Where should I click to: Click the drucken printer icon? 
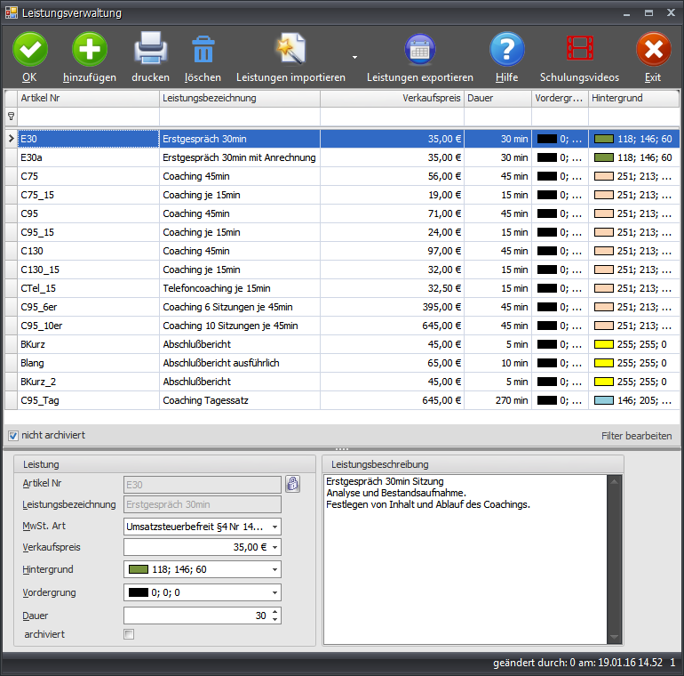[150, 49]
